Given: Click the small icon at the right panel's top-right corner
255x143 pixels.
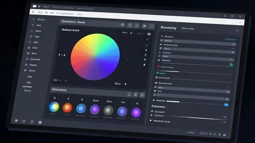Looking at the screenshot, I should [x=237, y=31].
